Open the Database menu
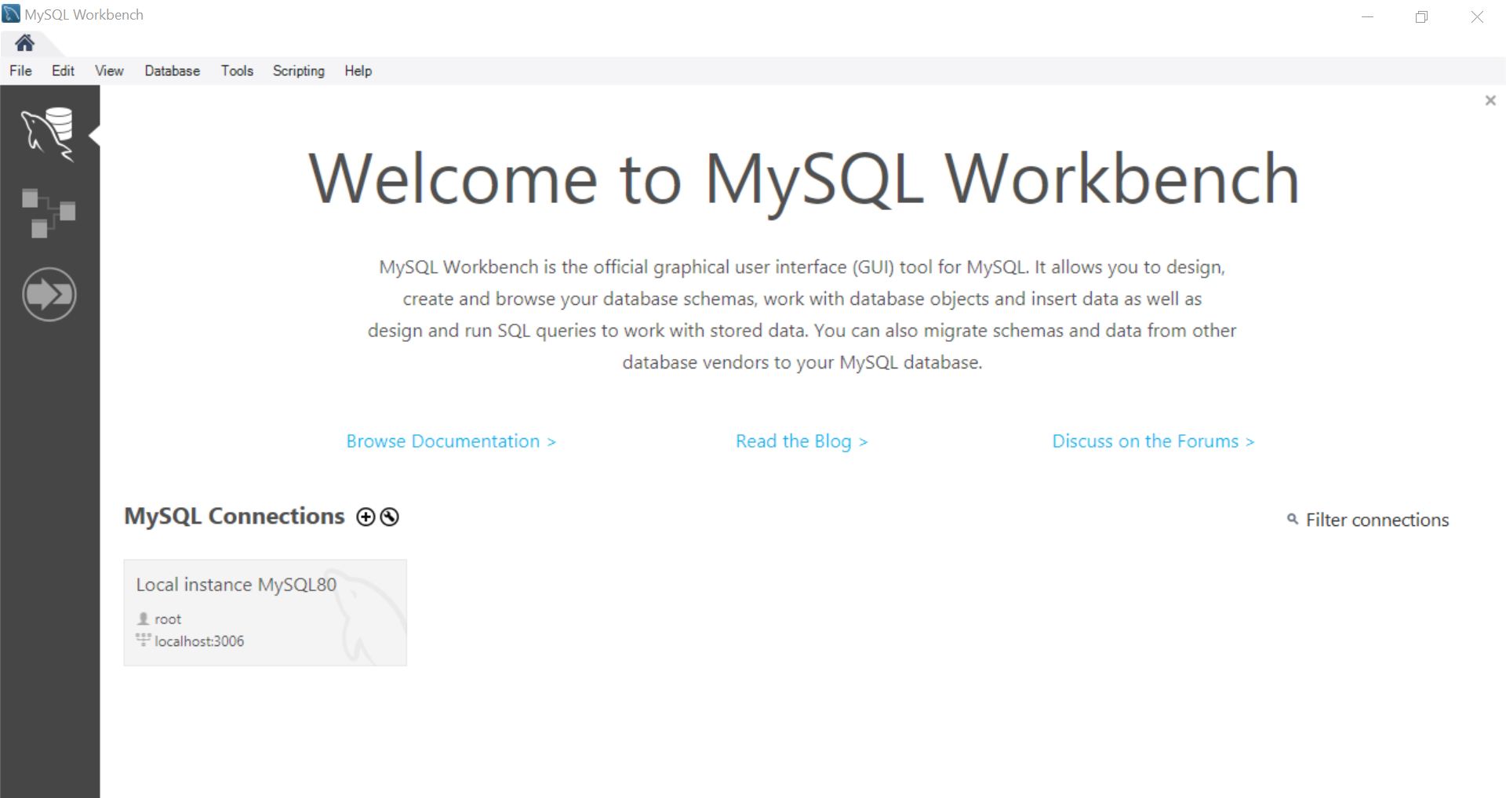This screenshot has width=1506, height=798. point(172,71)
